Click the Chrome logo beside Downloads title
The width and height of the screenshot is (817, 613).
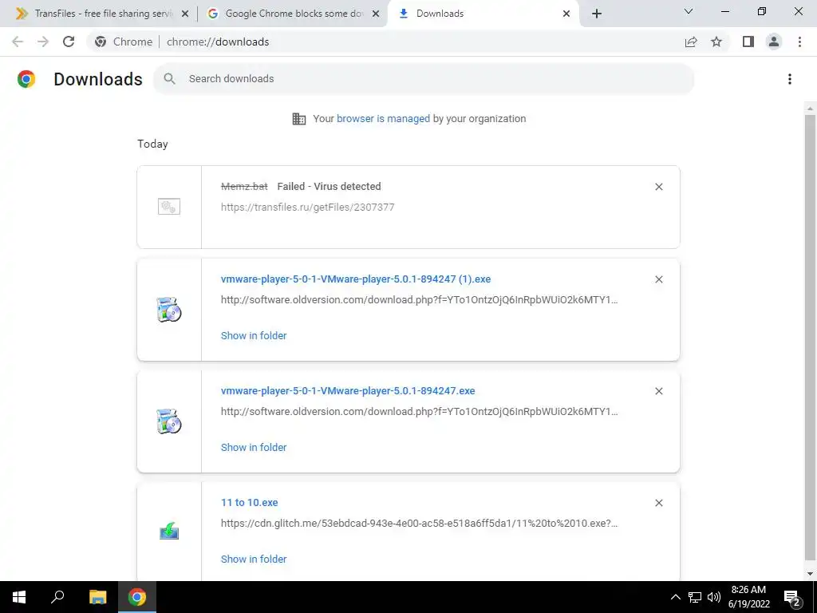coord(26,79)
